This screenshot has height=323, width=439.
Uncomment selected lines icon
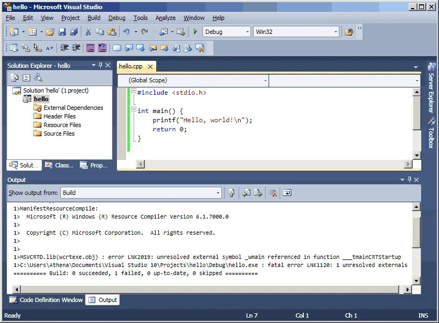[102, 48]
